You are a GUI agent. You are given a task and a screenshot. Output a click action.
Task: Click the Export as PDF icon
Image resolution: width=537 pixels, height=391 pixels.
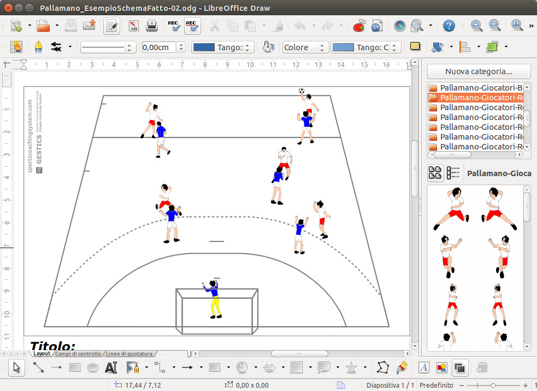[x=133, y=26]
